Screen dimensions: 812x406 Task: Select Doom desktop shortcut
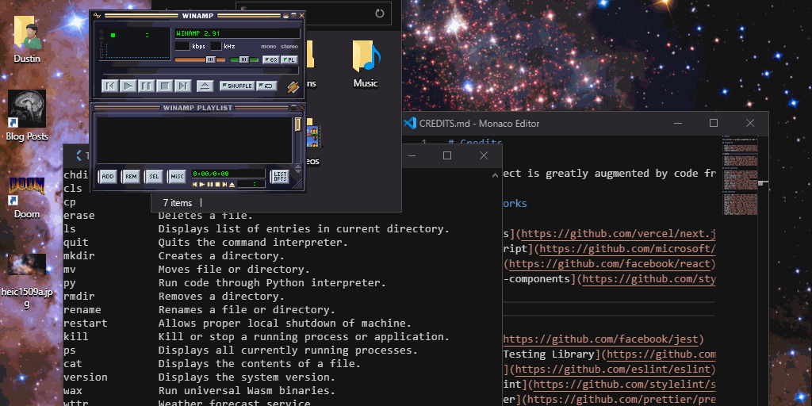tap(27, 197)
